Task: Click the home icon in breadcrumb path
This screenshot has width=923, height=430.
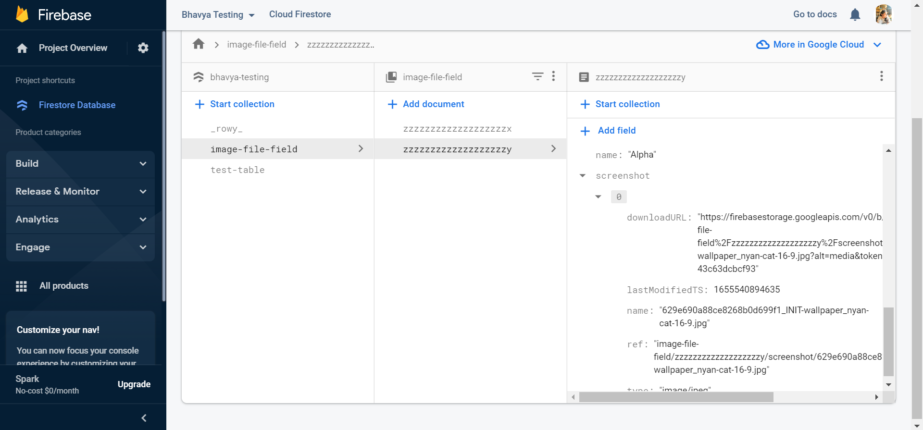Action: 199,44
